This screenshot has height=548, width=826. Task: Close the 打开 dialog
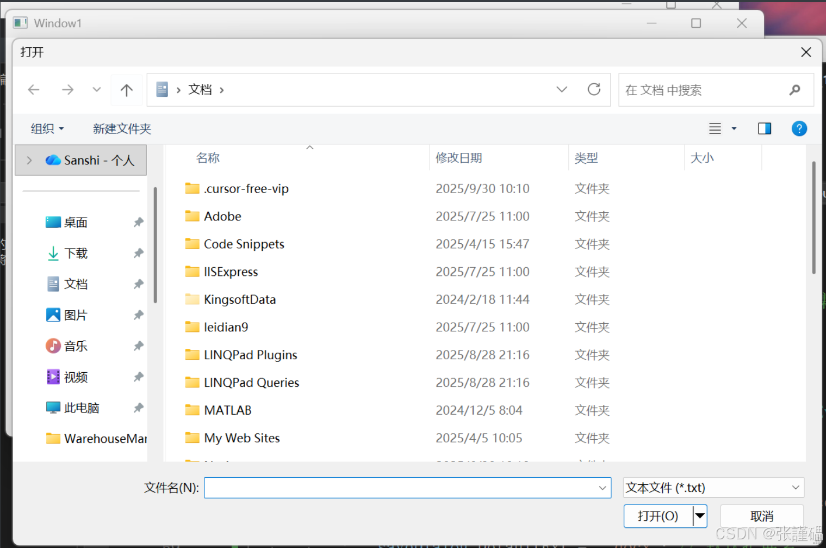click(806, 52)
